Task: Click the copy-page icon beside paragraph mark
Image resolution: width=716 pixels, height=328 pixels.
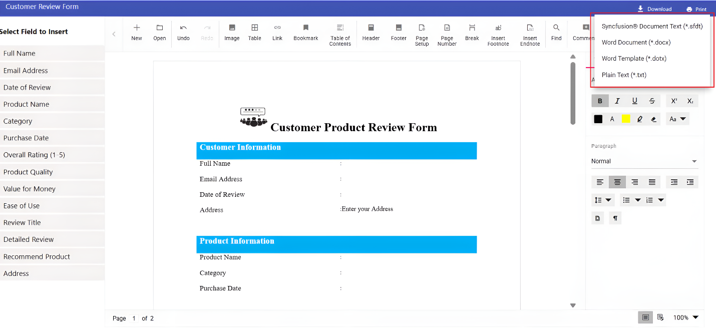Action: point(597,218)
